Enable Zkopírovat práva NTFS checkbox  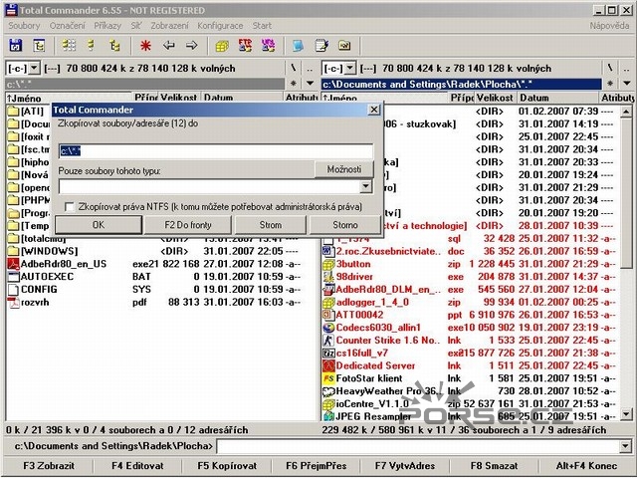coord(70,207)
